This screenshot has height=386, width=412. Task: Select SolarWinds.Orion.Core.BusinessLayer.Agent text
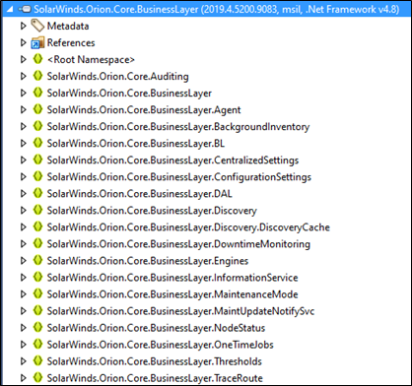[144, 110]
